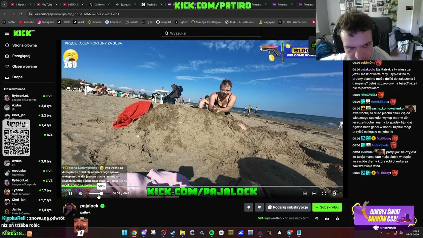The width and height of the screenshot is (423, 238).
Task: Share this clip
Action: [x=316, y=218]
